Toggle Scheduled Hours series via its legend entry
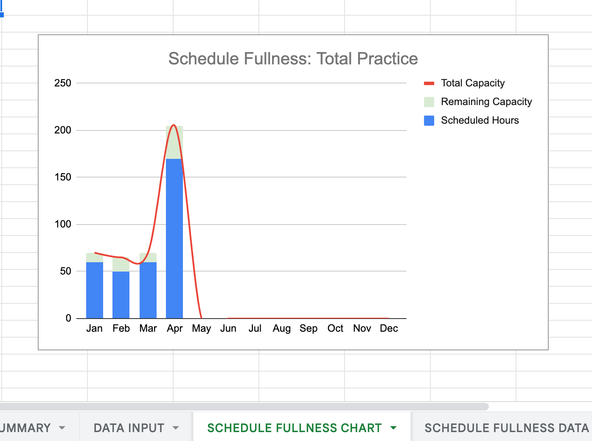 coord(480,120)
